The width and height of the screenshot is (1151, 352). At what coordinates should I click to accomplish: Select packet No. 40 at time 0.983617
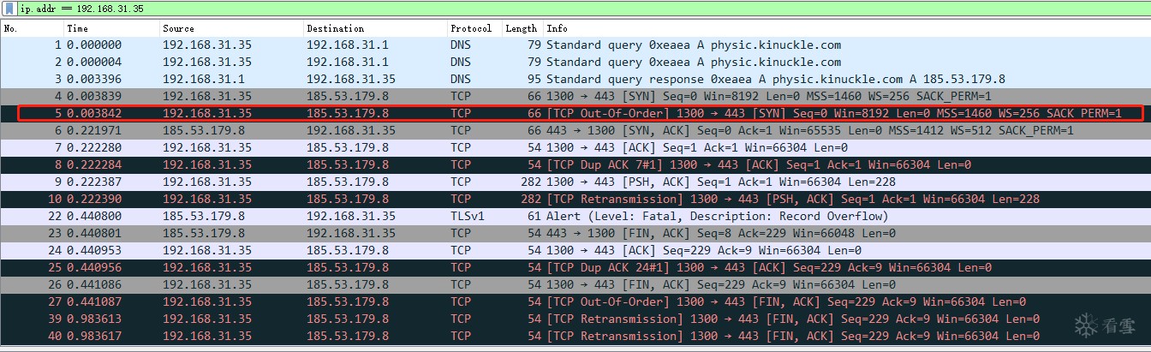[575, 336]
